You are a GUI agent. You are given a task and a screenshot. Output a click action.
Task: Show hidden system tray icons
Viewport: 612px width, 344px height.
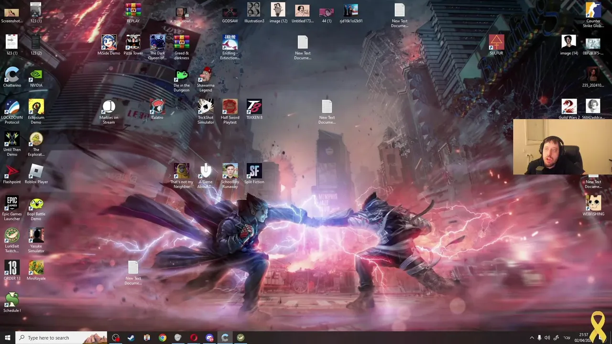click(x=532, y=338)
